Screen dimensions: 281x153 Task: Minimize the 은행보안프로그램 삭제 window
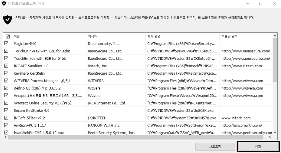(x=247, y=4)
